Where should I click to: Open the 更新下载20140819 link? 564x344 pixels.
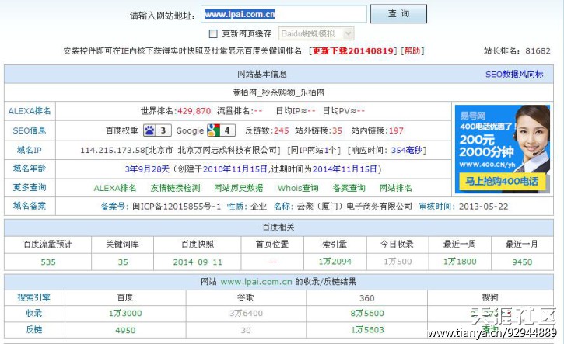(x=352, y=51)
